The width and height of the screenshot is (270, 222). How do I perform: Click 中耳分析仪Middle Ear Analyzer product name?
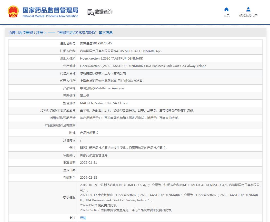(x=102, y=88)
